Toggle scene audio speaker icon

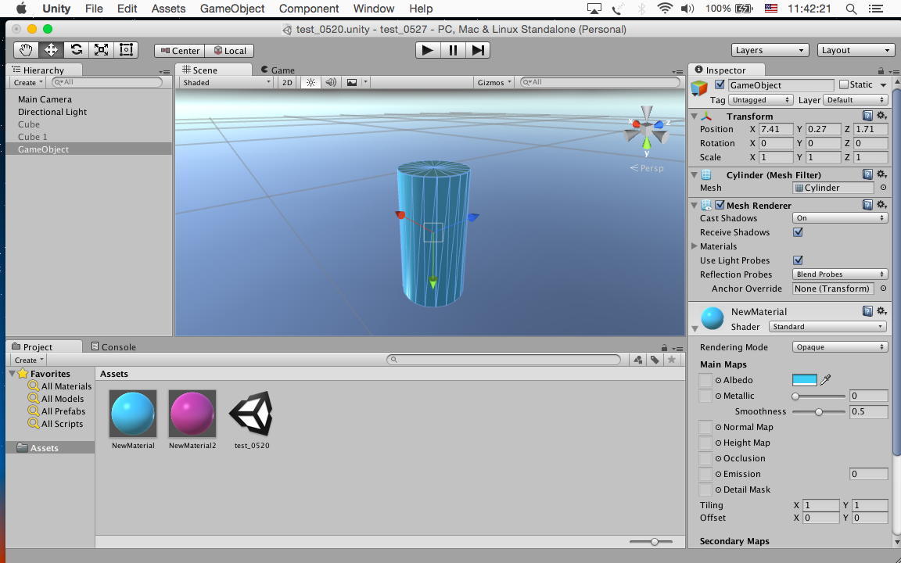(x=331, y=82)
